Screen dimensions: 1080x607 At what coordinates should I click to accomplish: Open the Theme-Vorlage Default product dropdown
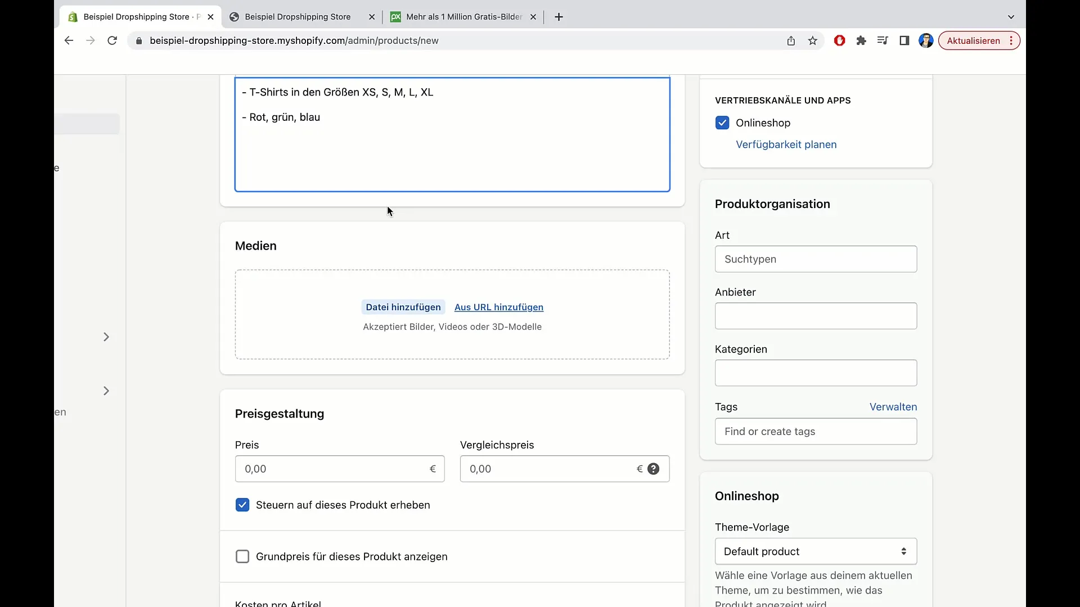coord(816,551)
